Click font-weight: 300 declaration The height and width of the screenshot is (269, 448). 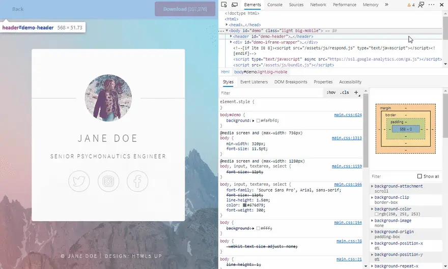click(246, 210)
